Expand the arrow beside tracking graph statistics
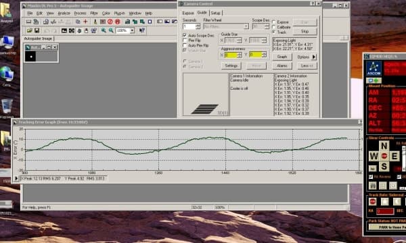The image size is (406, 243). point(16,178)
